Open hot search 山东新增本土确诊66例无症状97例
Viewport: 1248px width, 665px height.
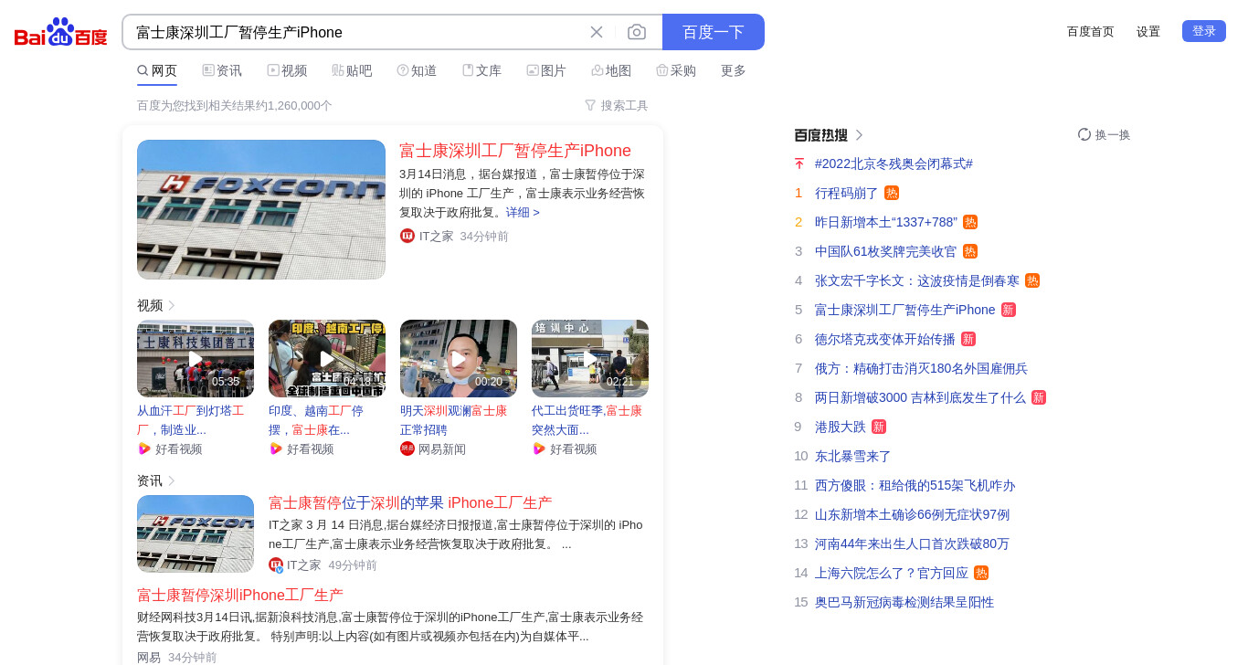(913, 514)
